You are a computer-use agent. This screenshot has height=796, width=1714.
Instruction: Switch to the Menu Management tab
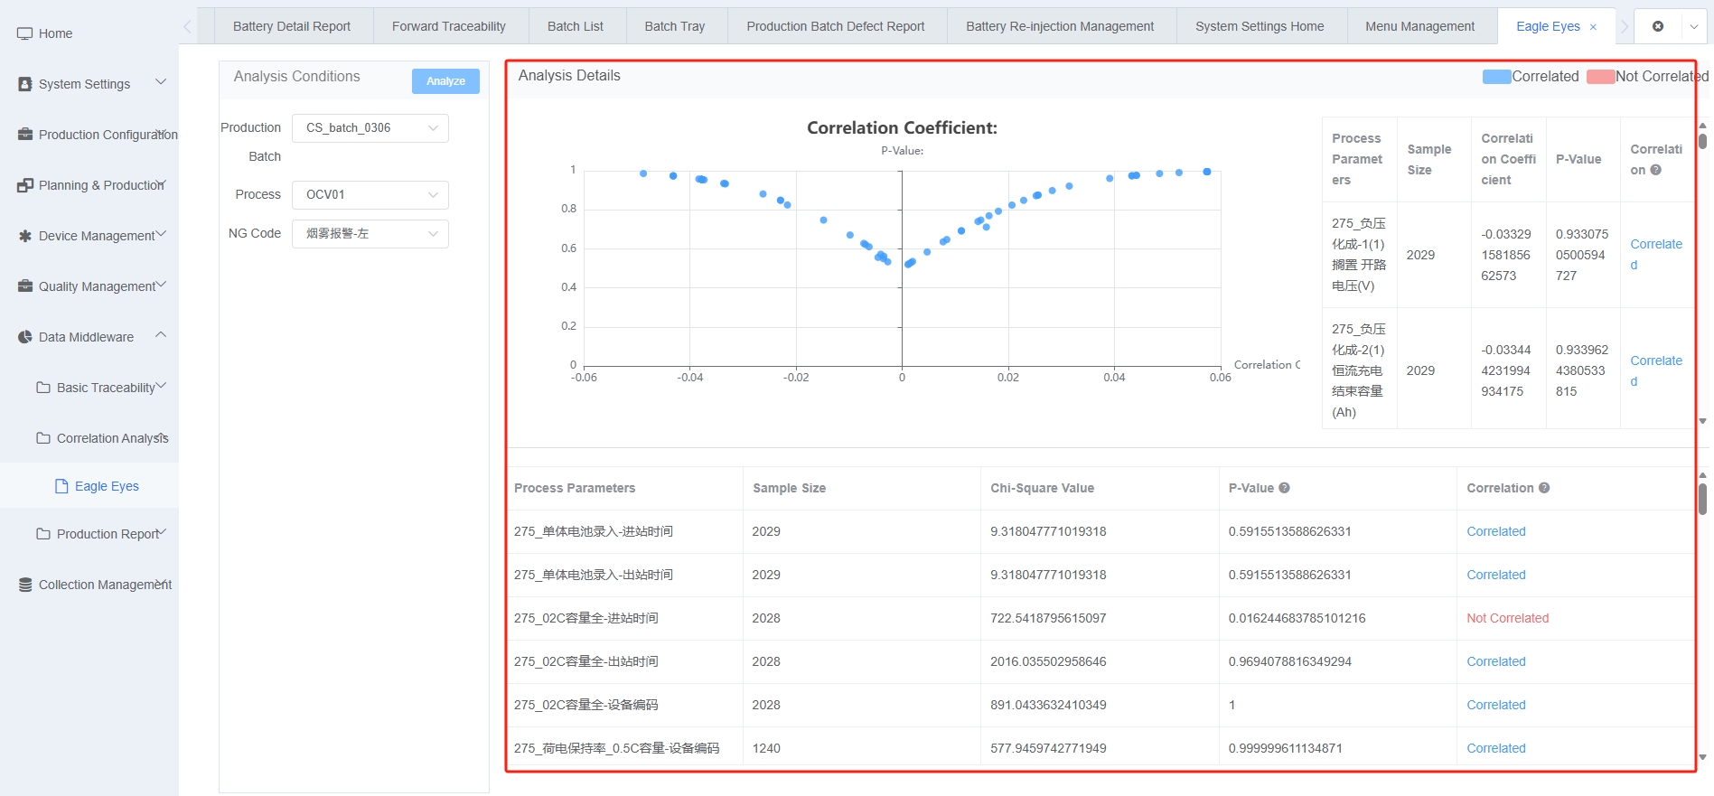[1419, 26]
